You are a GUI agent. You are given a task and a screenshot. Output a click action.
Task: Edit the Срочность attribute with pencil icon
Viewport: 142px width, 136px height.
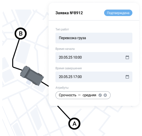pos(100,95)
